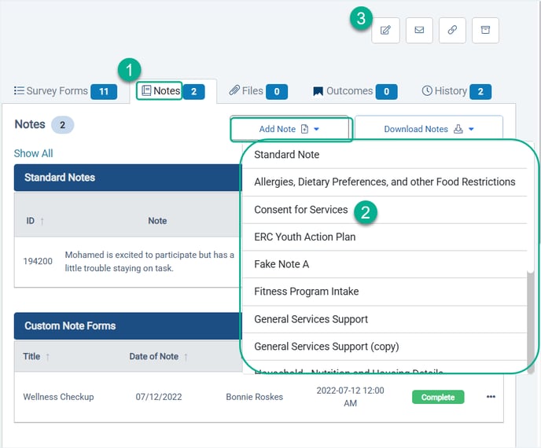Expand the Download Notes dropdown
The height and width of the screenshot is (448, 541).
[429, 129]
